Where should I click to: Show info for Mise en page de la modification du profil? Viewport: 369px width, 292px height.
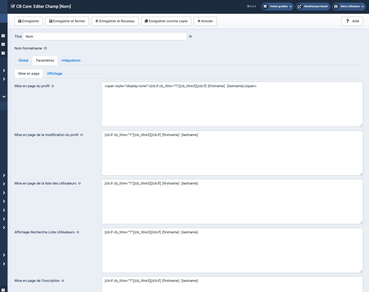pos(82,135)
